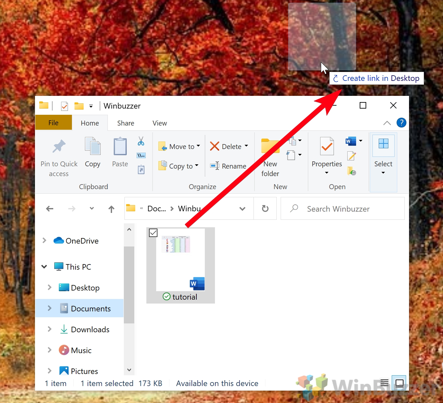Click in the Search Winbuzzer field
443x403 pixels.
point(343,209)
